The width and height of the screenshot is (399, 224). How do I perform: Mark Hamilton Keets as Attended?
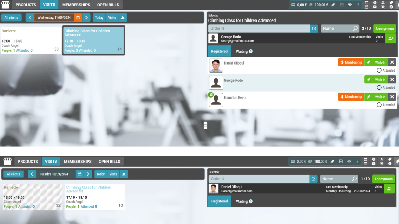[x=379, y=105]
